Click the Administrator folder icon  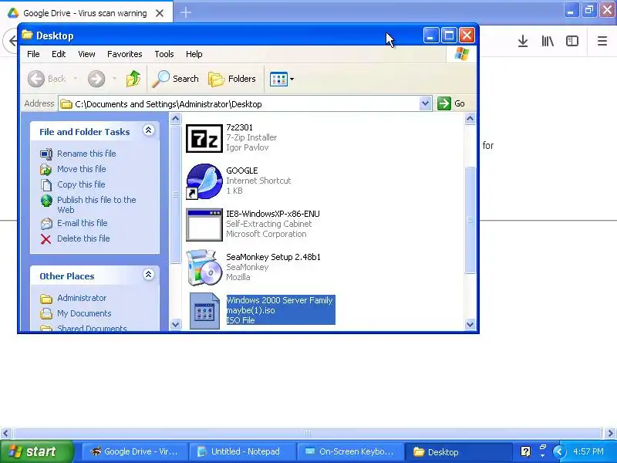[x=46, y=299]
